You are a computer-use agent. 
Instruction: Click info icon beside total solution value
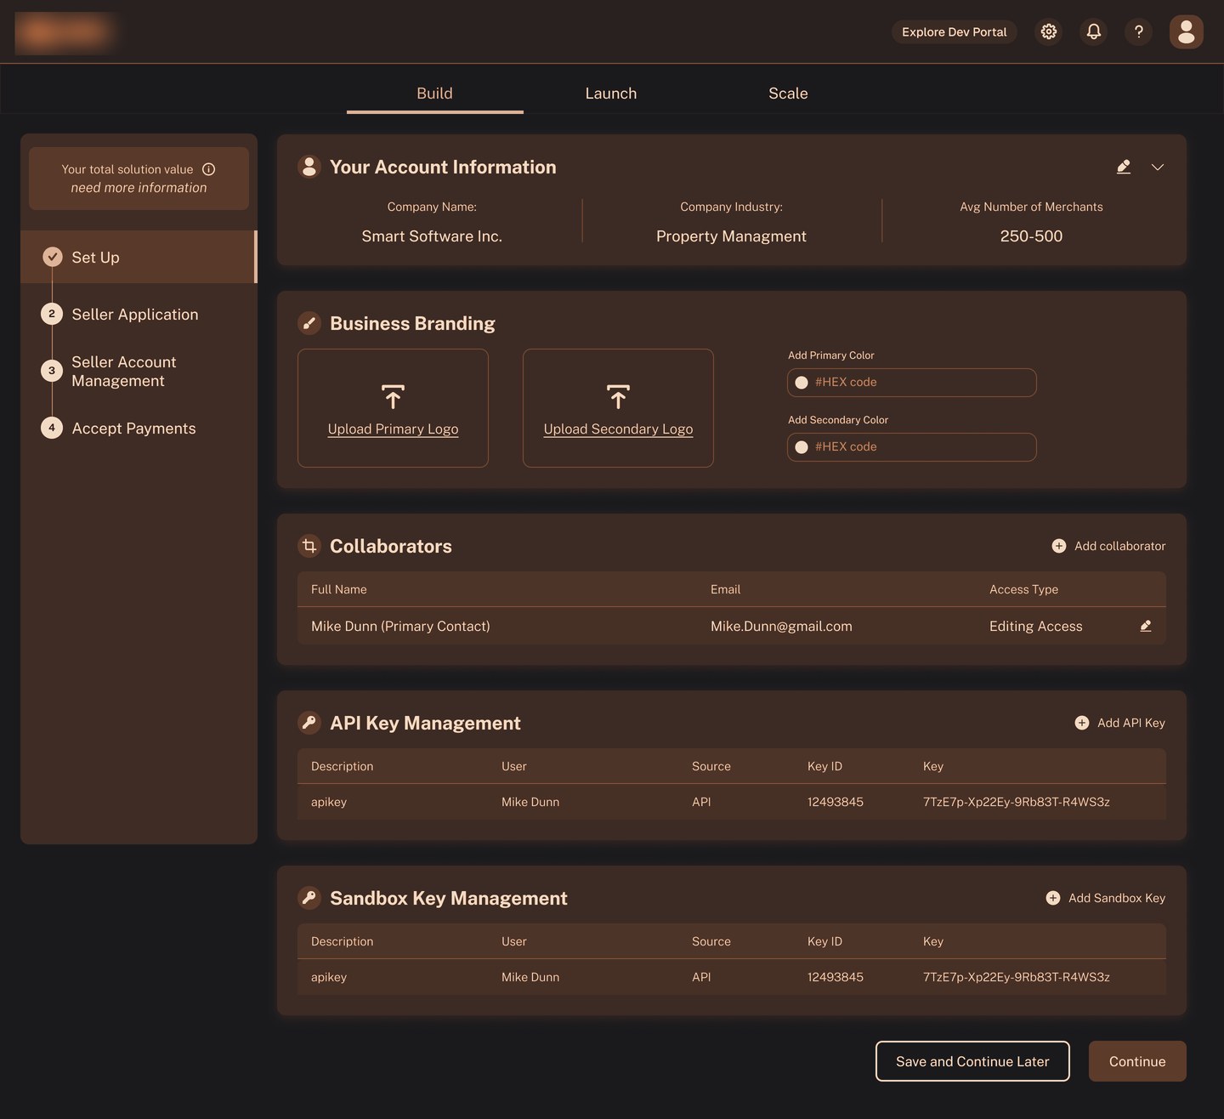209,169
